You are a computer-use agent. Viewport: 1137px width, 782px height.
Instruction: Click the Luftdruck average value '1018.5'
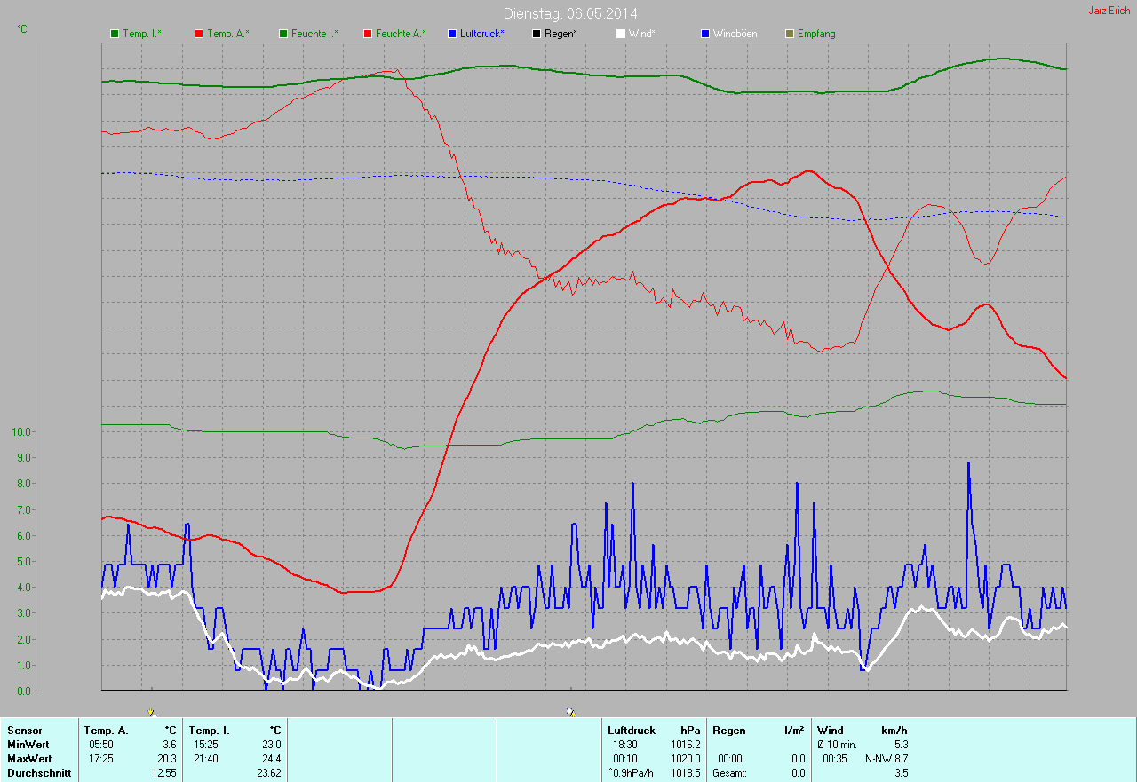(686, 773)
